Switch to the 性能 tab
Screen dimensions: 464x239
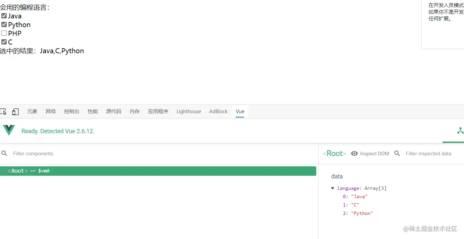93,111
